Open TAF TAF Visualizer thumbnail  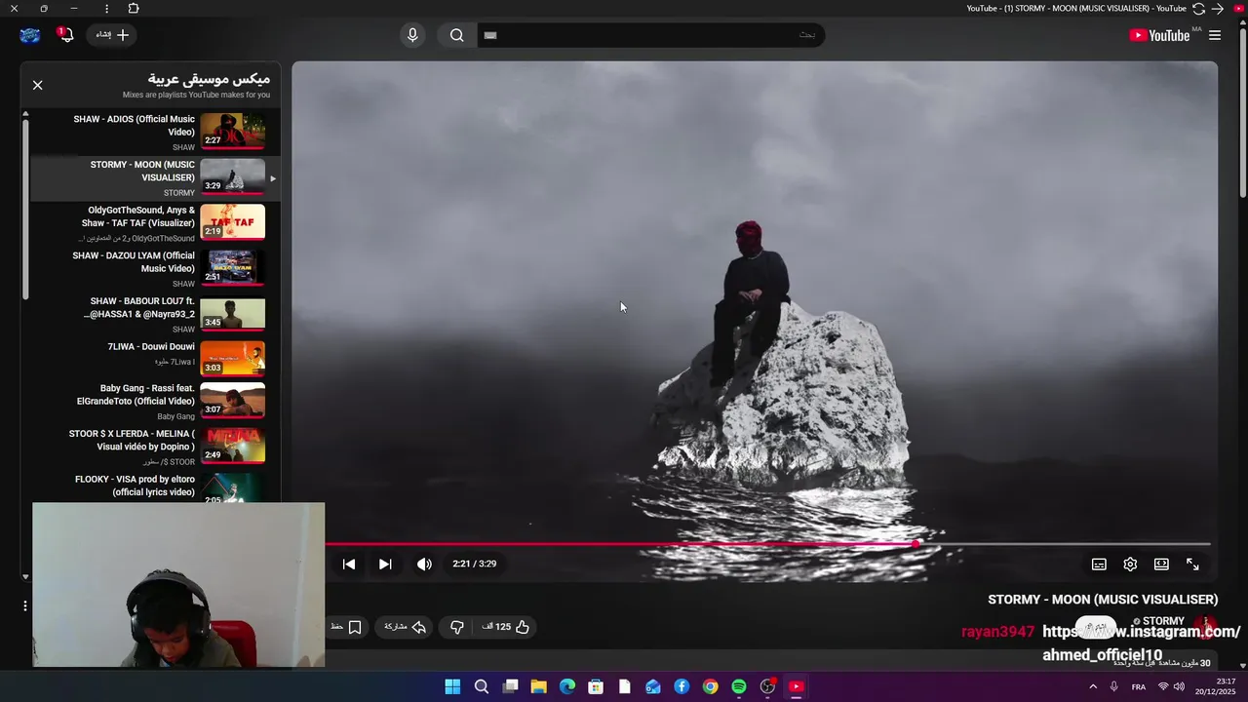[232, 221]
